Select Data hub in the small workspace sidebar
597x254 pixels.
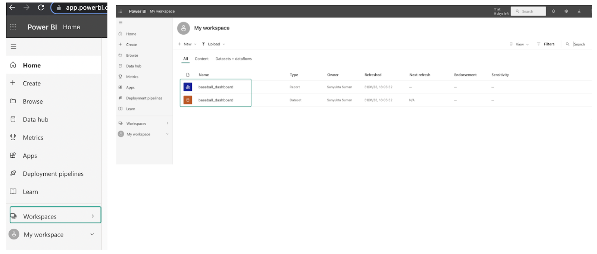coord(144,66)
